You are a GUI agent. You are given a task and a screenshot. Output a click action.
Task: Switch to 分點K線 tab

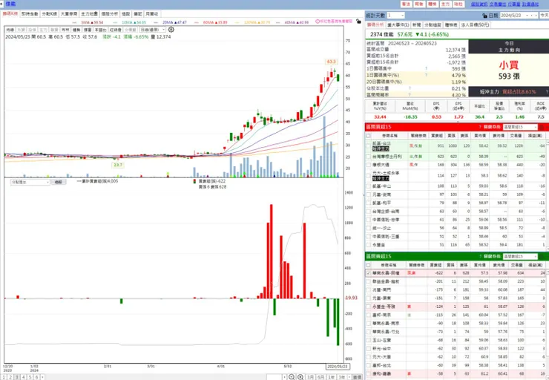coord(50,14)
